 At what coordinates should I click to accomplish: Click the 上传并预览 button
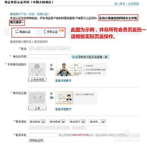pyautogui.click(x=37, y=80)
